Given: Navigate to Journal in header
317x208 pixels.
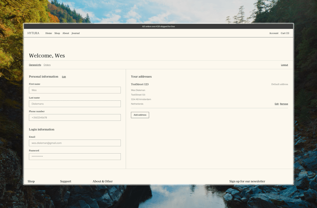Looking at the screenshot, I should (76, 33).
